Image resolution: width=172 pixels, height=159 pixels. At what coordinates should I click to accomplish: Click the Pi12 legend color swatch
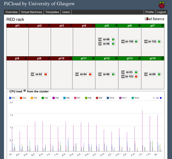point(133,98)
